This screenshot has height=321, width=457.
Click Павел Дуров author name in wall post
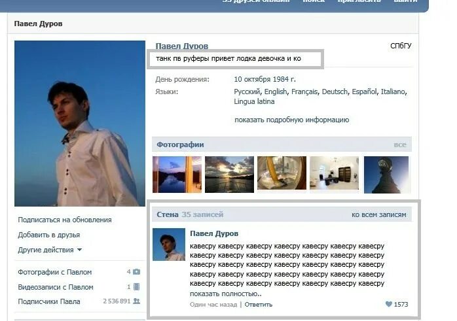pos(214,233)
